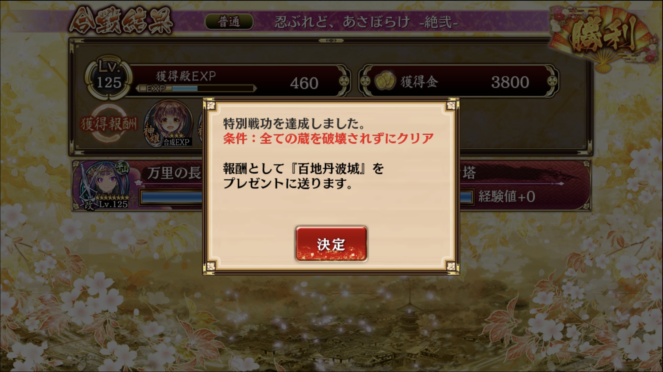This screenshot has height=372, width=663.
Task: Click the Lv.125 label under portrait
Action: (x=114, y=204)
